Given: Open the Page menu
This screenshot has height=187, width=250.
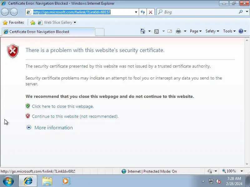Looking at the screenshot, I should point(196,31).
